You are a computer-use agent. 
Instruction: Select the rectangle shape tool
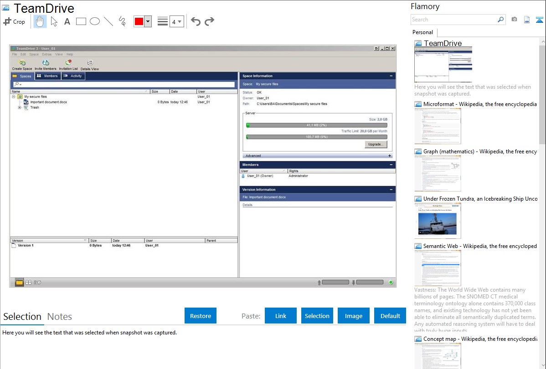click(81, 21)
